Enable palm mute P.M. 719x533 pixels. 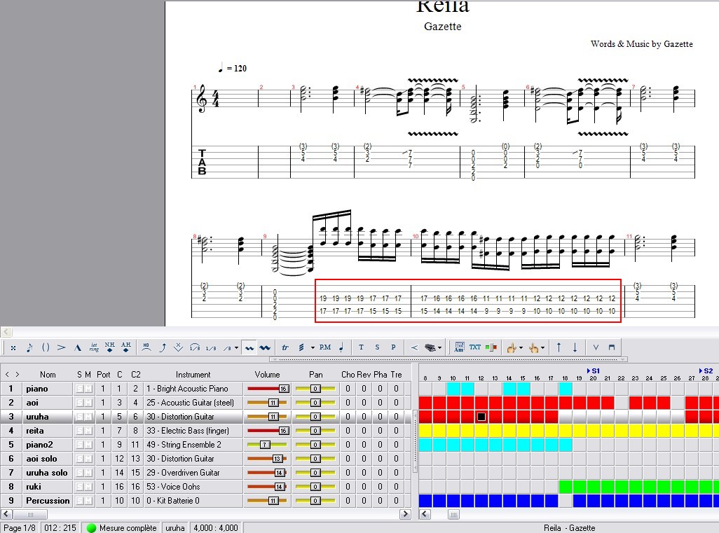coord(325,347)
